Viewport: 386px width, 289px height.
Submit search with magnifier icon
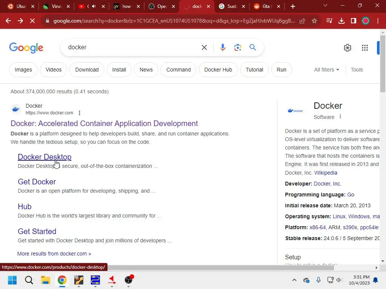(253, 47)
